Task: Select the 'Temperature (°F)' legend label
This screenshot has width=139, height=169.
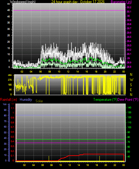Action: (105, 100)
